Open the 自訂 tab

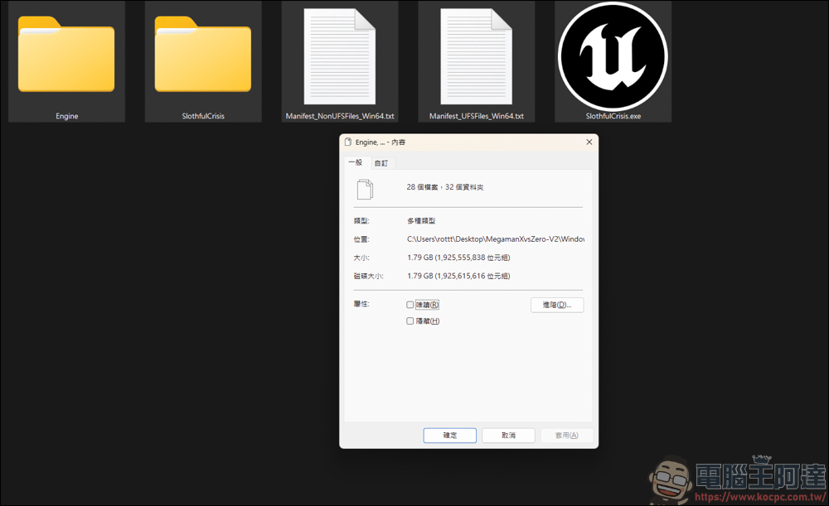coord(381,164)
